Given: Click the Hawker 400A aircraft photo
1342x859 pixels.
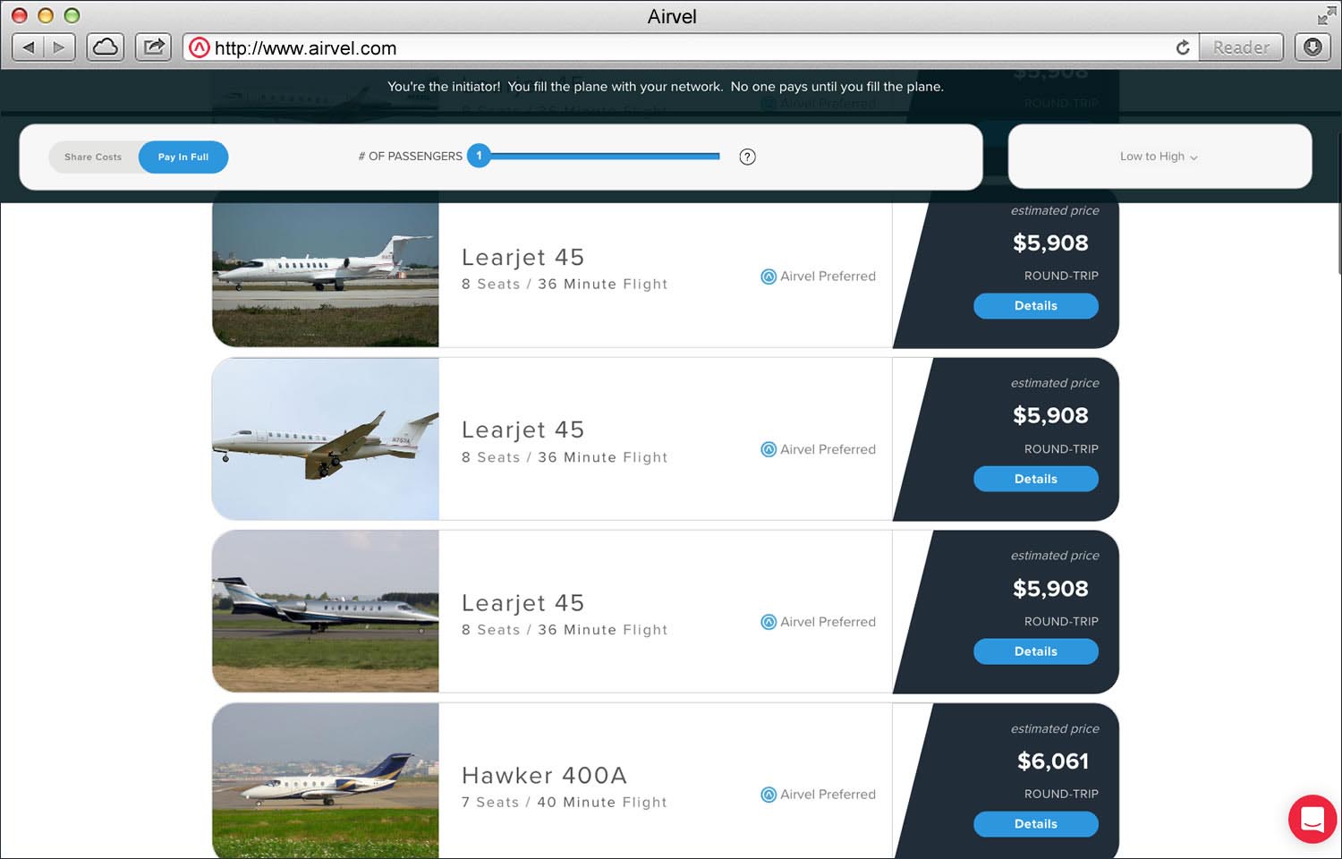Looking at the screenshot, I should tap(326, 780).
